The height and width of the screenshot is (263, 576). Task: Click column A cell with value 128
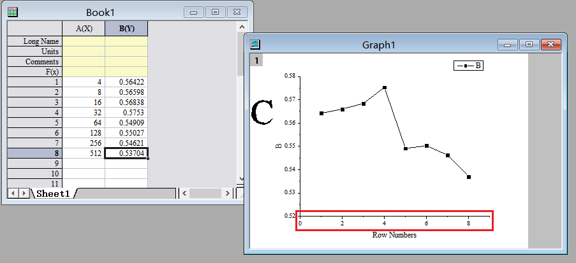84,133
